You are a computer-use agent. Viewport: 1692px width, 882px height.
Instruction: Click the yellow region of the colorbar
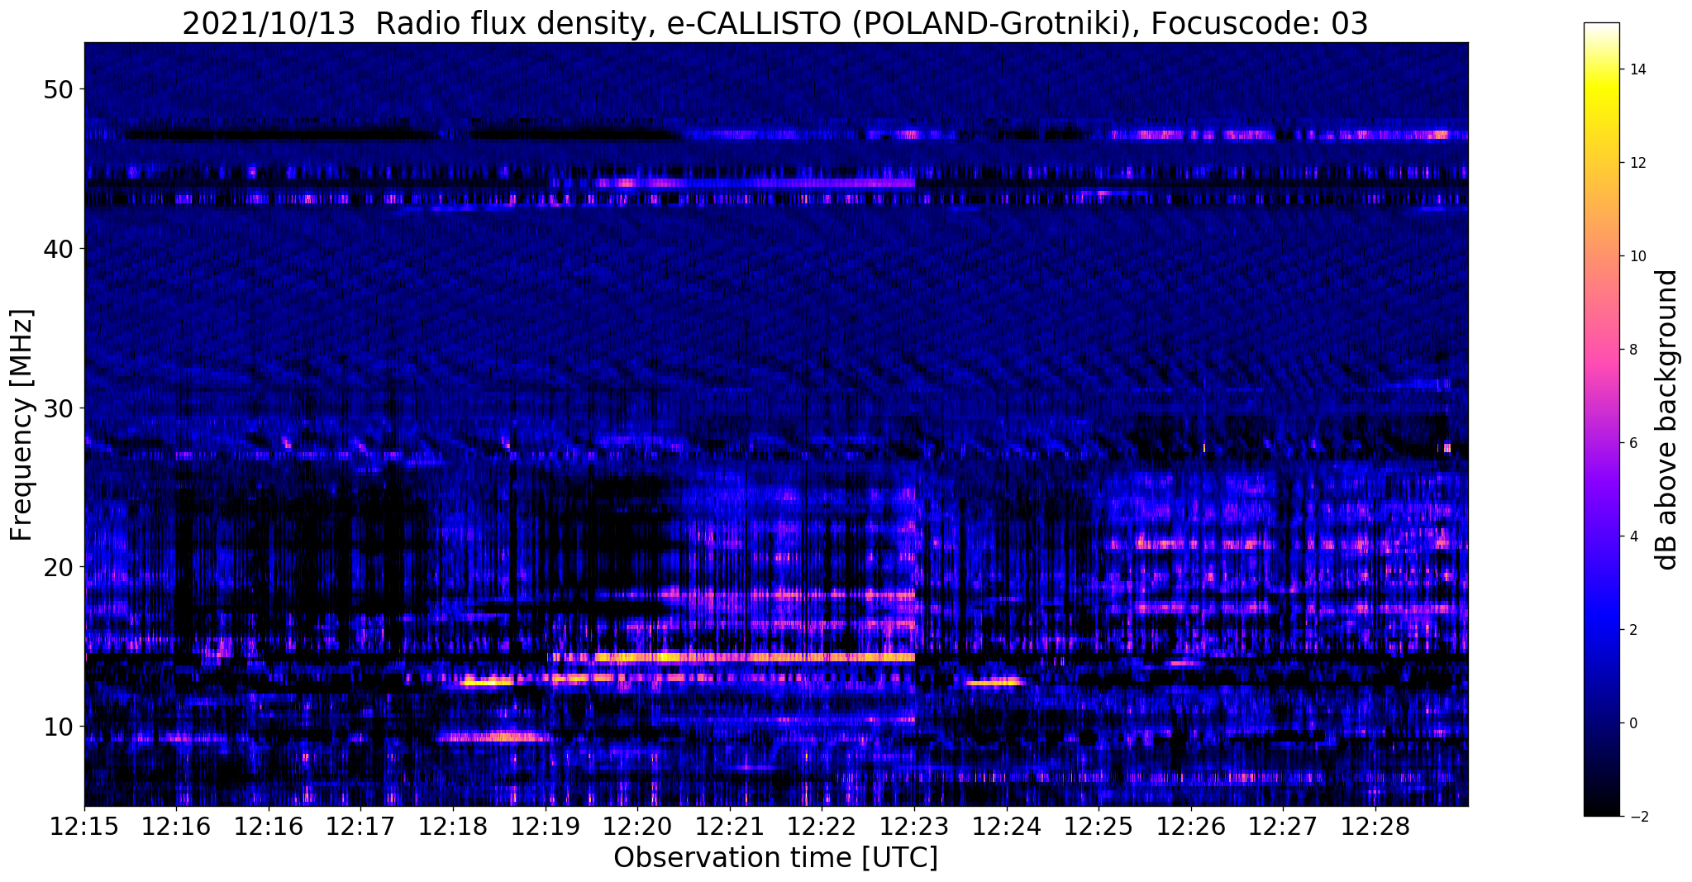pyautogui.click(x=1601, y=91)
